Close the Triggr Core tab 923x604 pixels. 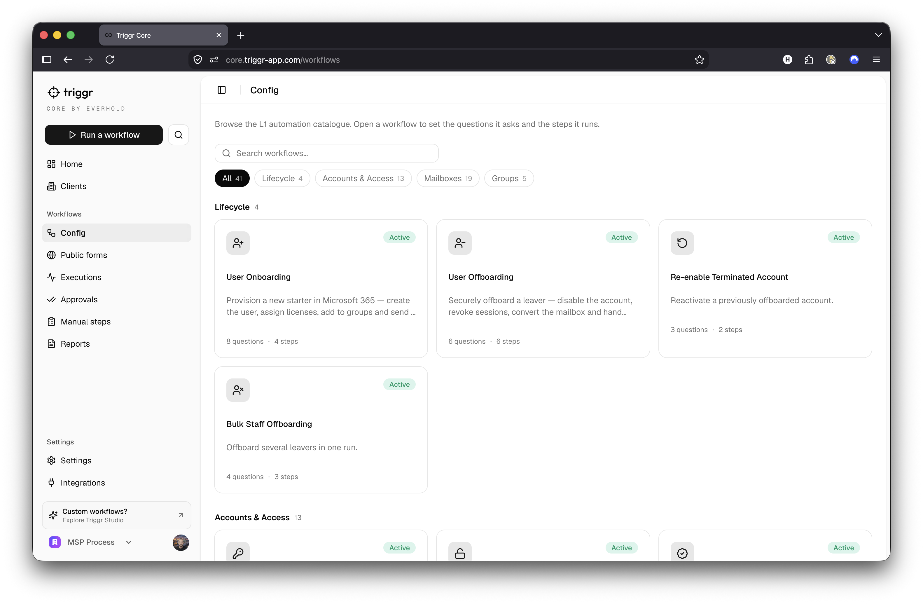[x=219, y=35]
